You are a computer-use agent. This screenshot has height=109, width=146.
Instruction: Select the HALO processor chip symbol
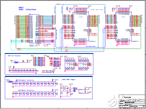tap(34, 29)
